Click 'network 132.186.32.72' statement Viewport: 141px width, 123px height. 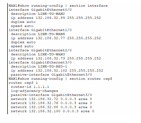coord(51,99)
